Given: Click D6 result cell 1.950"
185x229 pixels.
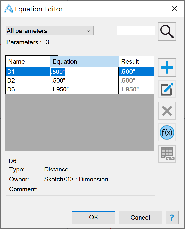Looking at the screenshot, I should click(136, 89).
